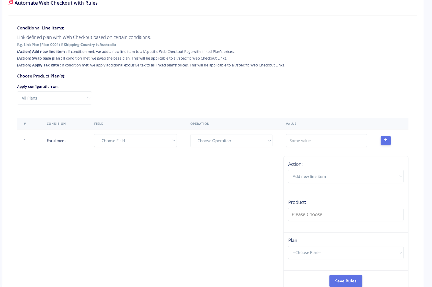Open the Choose Operation dropdown
The height and width of the screenshot is (287, 432).
(x=231, y=141)
